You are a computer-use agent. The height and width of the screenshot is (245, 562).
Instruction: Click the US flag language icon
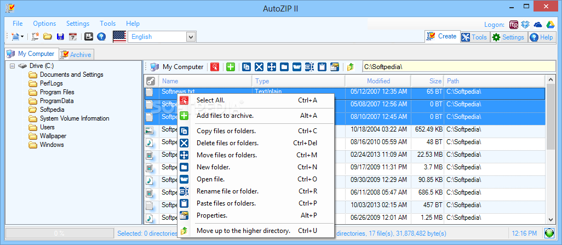[119, 37]
